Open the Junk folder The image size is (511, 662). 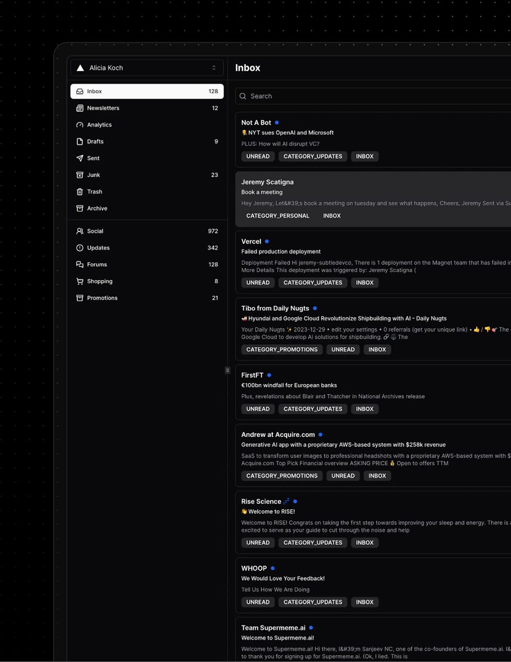pyautogui.click(x=147, y=175)
